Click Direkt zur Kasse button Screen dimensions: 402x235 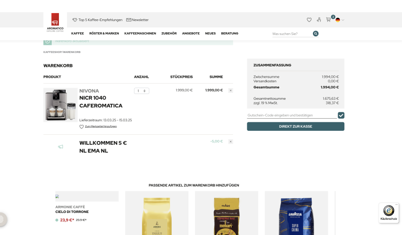[x=295, y=126]
